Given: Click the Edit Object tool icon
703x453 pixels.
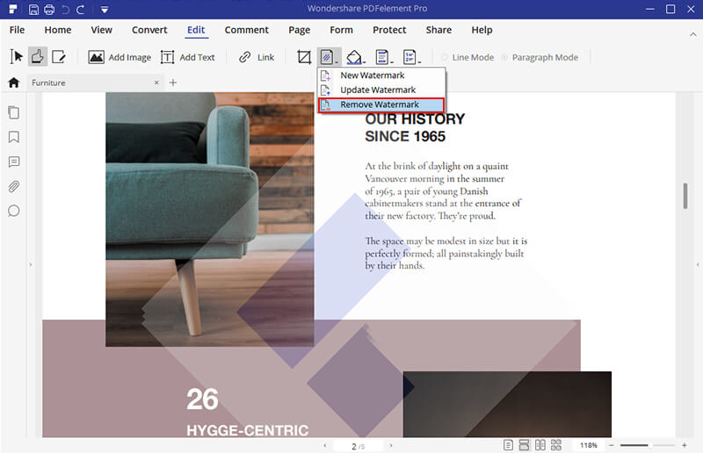Looking at the screenshot, I should 59,57.
